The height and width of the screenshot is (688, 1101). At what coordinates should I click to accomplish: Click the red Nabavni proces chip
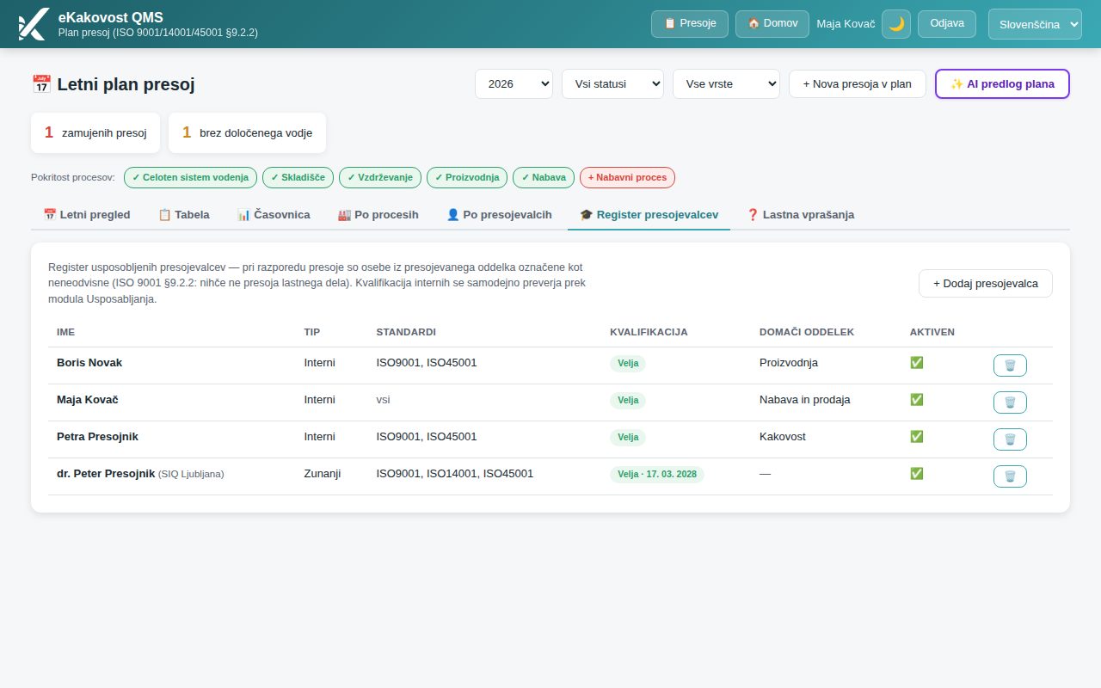628,177
